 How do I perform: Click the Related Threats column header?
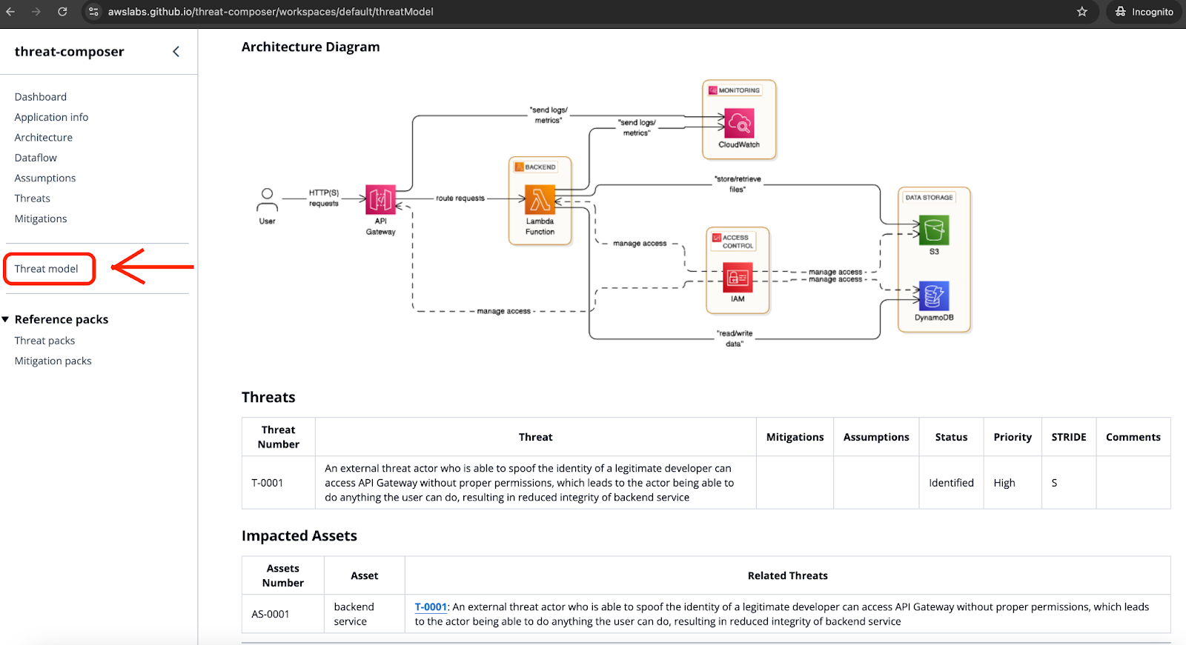[x=787, y=576]
